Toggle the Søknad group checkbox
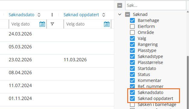The image size is (189, 109). click(128, 14)
